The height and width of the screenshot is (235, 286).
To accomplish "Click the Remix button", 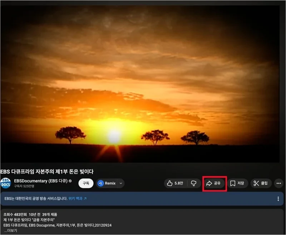I will click(x=107, y=183).
